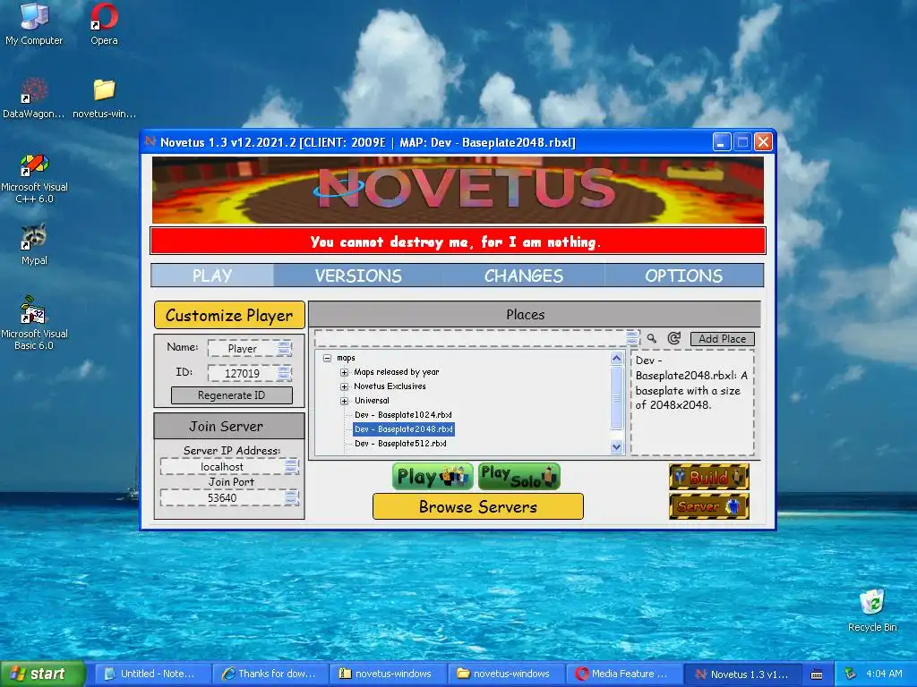Screen dimensions: 917x687
Task: Click the map tree scrollbar down arrow
Action: [616, 447]
